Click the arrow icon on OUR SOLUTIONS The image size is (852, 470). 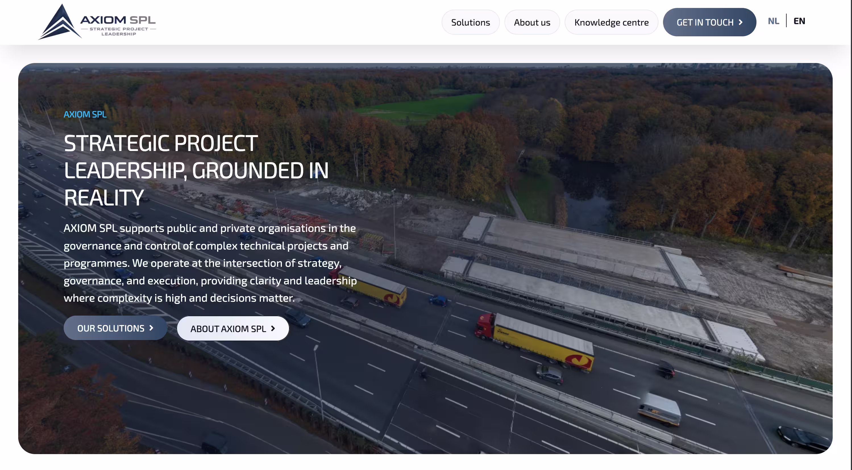151,328
